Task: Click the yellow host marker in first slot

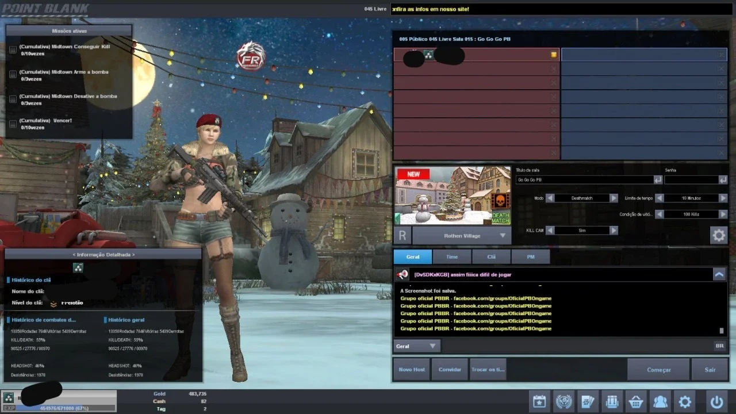Action: point(554,55)
